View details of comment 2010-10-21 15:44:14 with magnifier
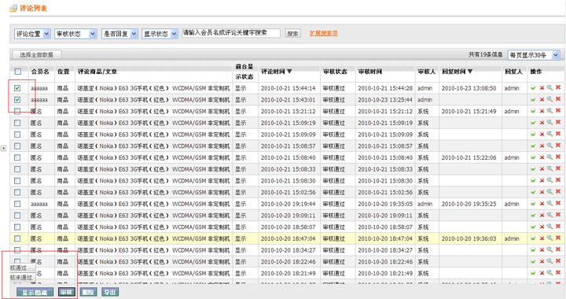The height and width of the screenshot is (299, 566). click(x=549, y=87)
